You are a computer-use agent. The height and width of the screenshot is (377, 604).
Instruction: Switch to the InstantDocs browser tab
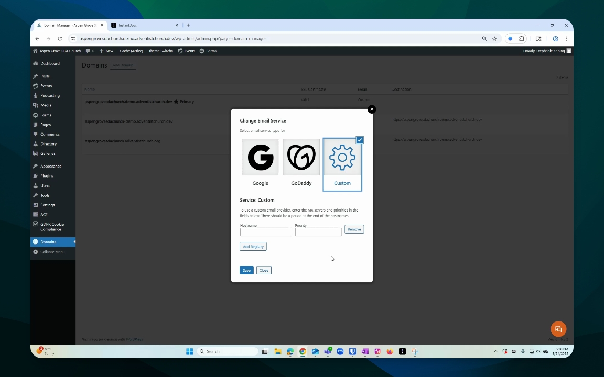(142, 25)
